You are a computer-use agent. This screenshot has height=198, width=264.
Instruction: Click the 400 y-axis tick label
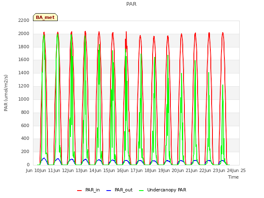(25, 139)
